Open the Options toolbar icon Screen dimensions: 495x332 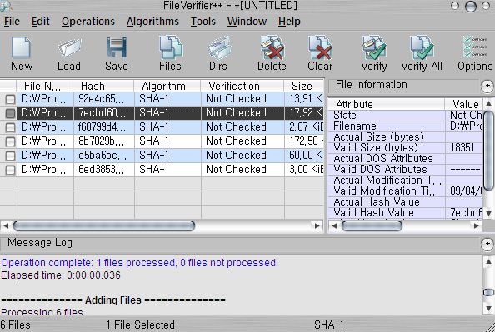pyautogui.click(x=475, y=47)
